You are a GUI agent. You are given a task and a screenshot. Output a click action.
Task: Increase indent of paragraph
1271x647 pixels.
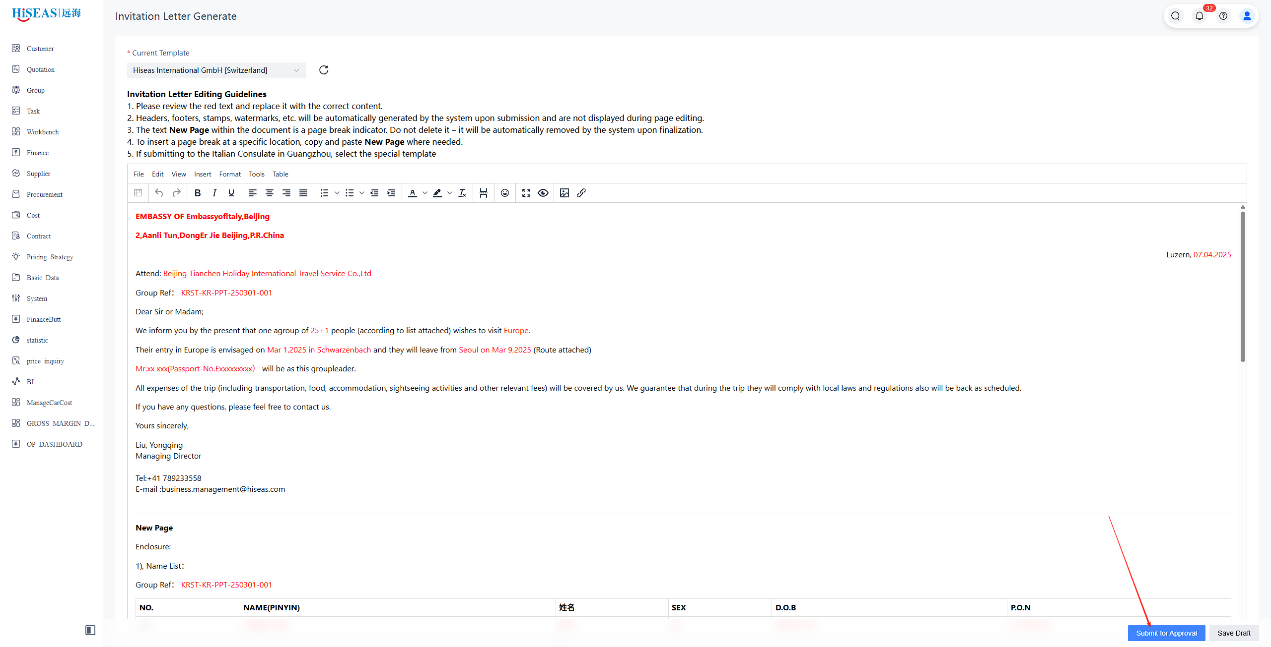[391, 193]
